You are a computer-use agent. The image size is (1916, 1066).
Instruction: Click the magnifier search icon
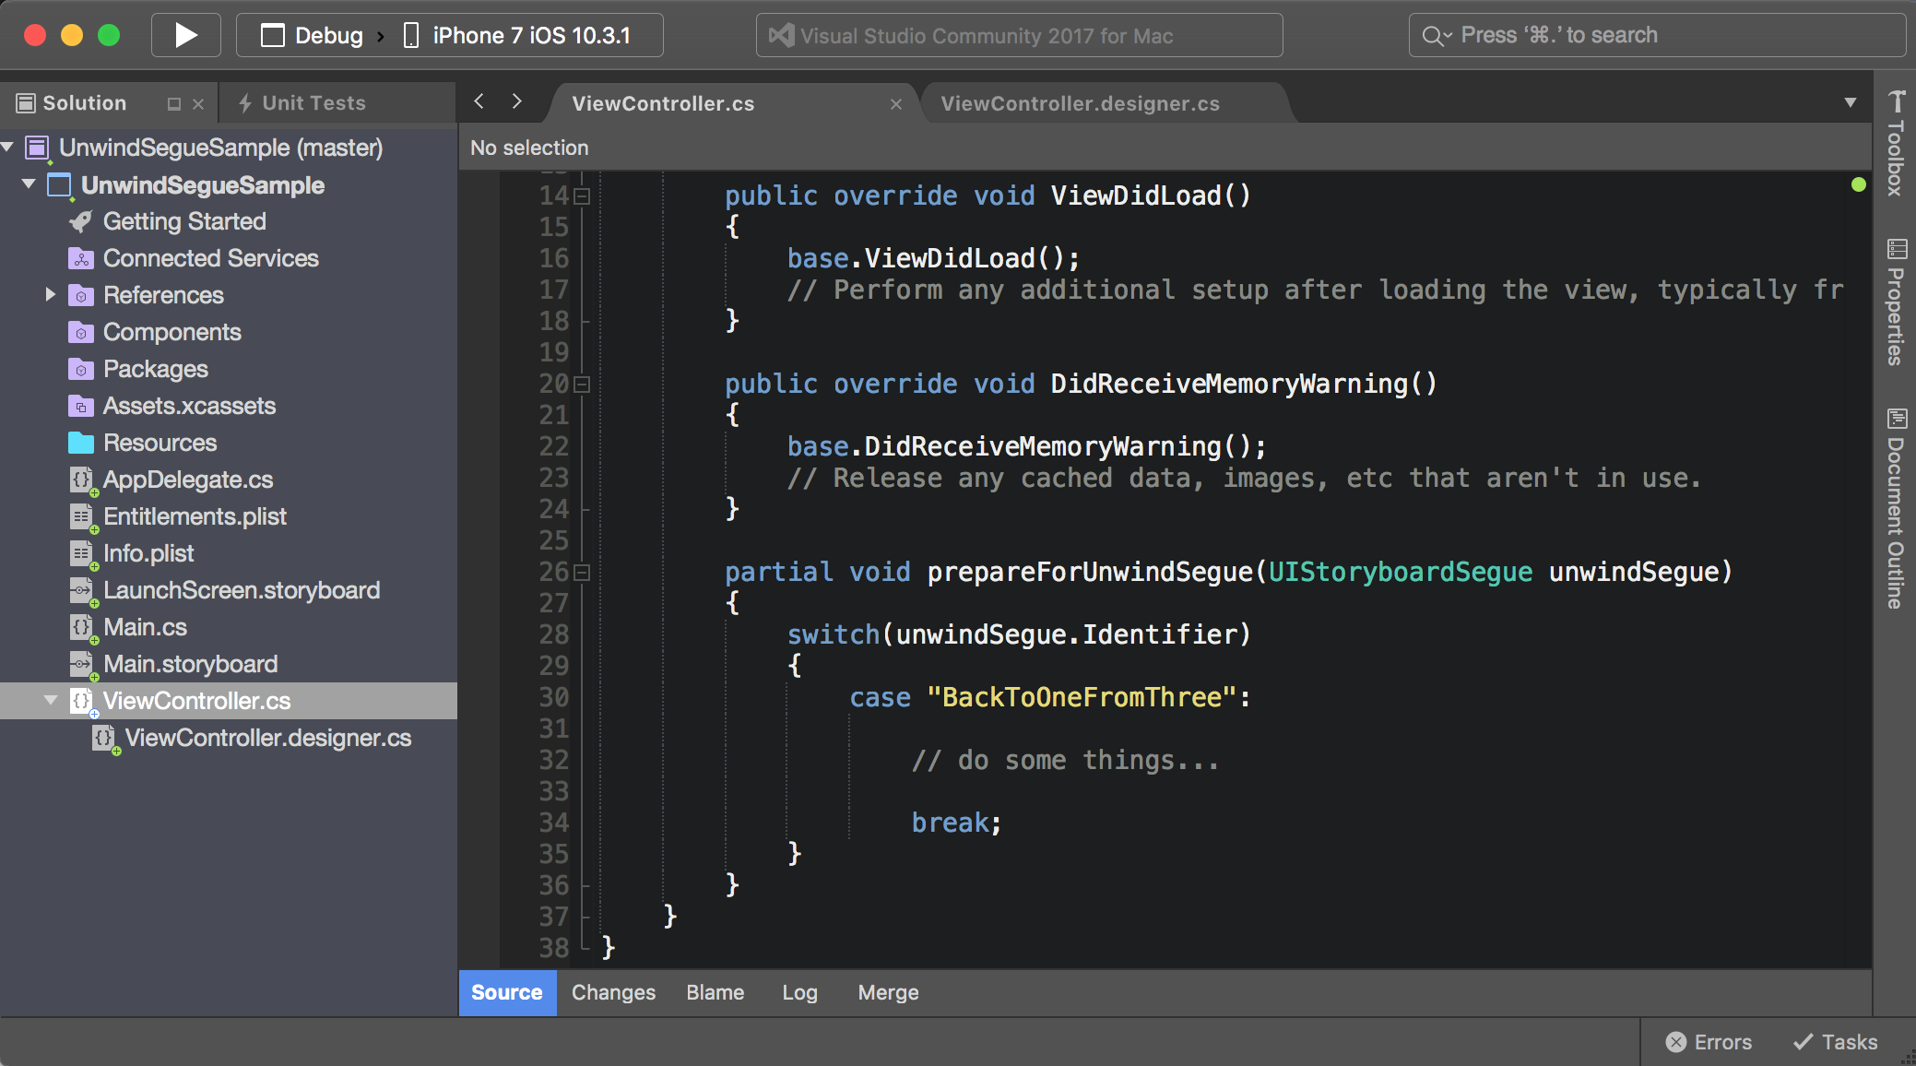point(1436,35)
